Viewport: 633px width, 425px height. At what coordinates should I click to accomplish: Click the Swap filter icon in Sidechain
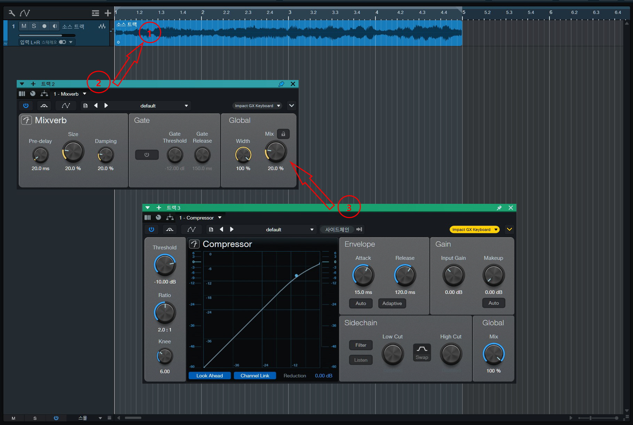pos(422,352)
